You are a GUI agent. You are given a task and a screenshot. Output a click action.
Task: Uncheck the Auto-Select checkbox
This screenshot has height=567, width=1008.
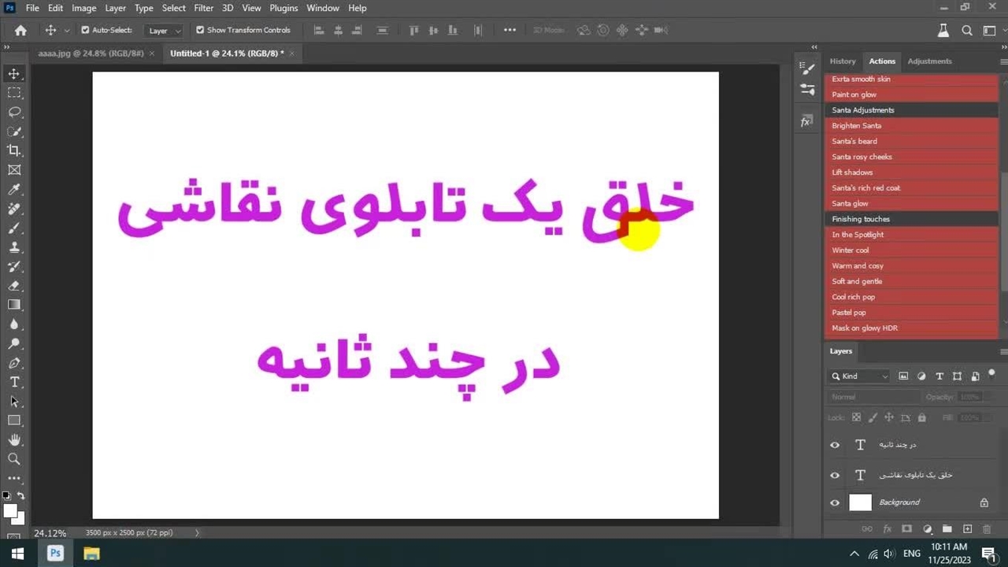(x=85, y=30)
